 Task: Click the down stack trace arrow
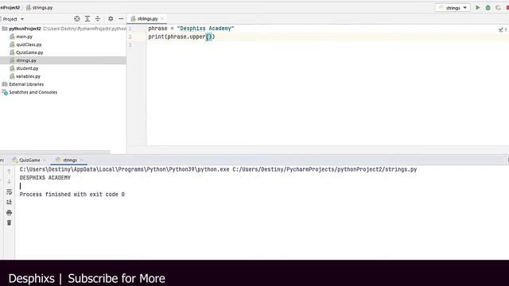point(9,181)
